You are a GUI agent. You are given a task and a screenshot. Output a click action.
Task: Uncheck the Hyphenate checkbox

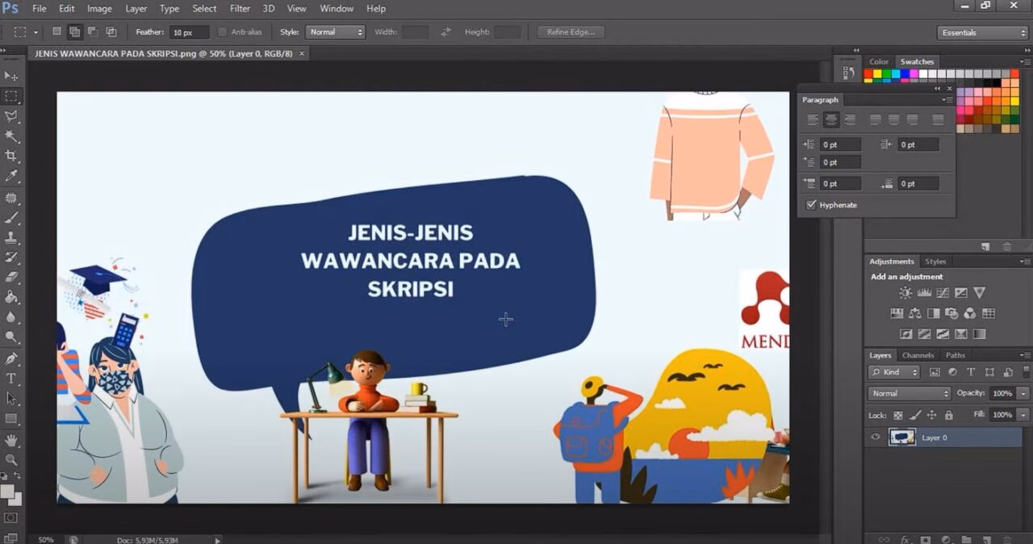(x=811, y=205)
